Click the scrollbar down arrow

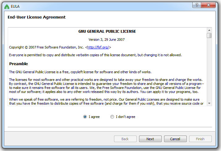coord(209,103)
